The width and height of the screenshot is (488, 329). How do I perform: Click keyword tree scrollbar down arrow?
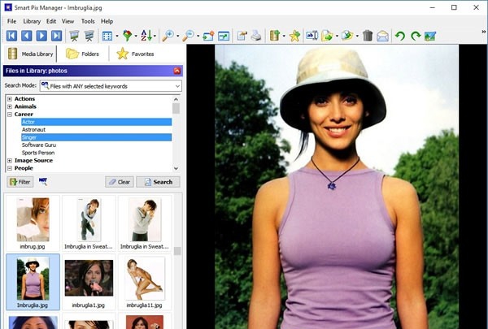coord(176,168)
